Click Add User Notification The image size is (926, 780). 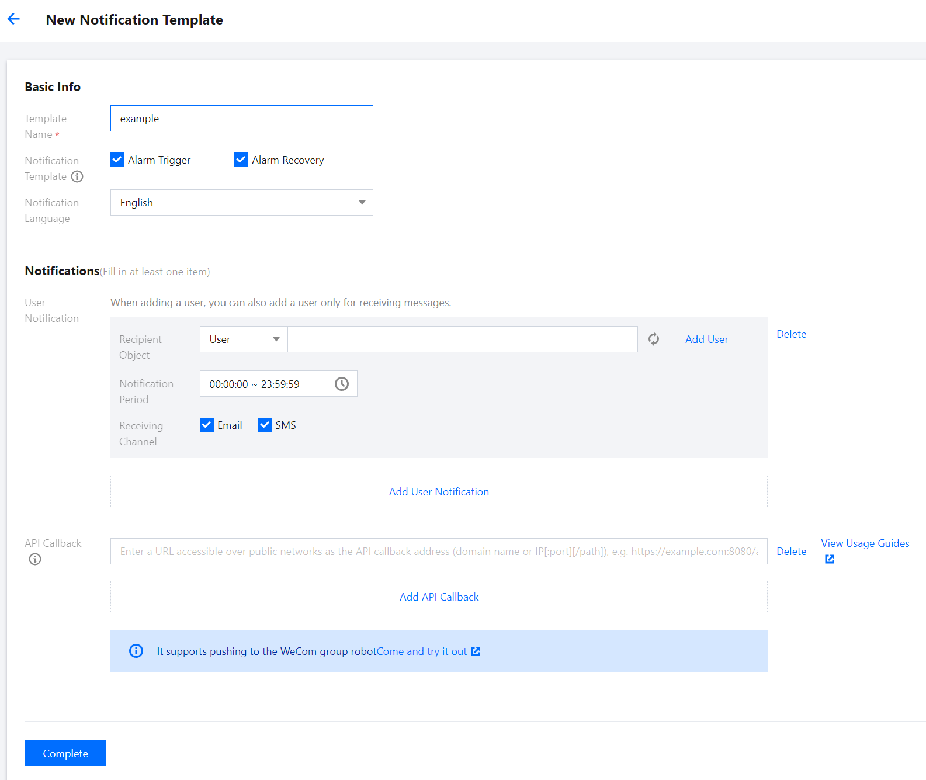coord(439,492)
